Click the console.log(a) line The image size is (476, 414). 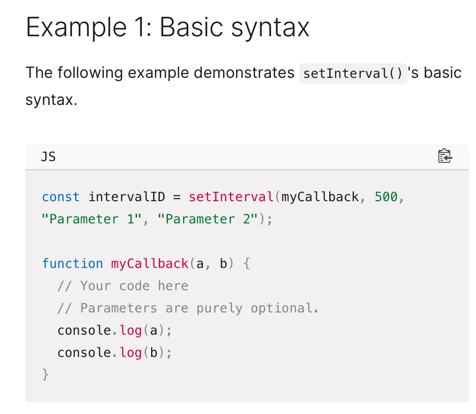coord(114,330)
